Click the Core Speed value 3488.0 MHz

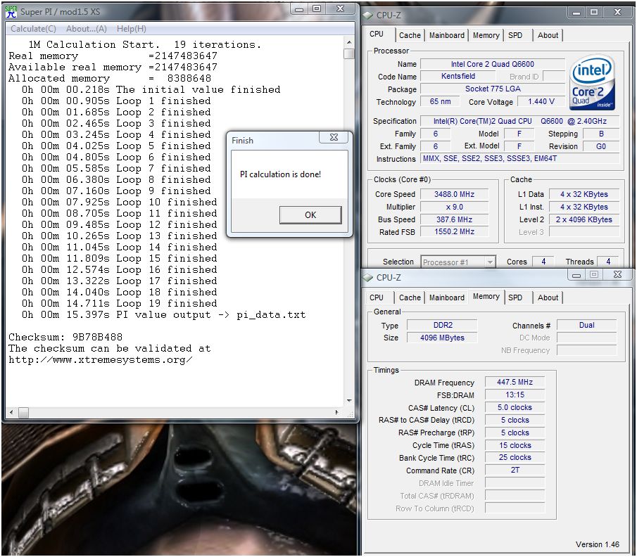click(454, 195)
